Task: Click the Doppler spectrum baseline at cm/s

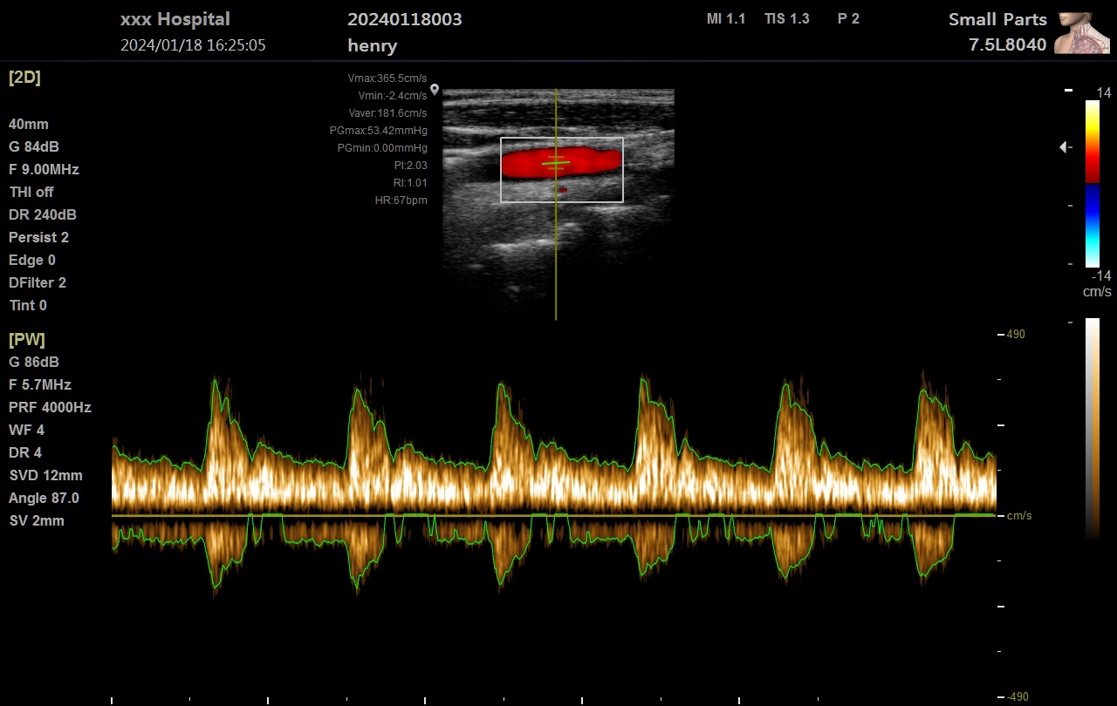Action: coord(558,515)
